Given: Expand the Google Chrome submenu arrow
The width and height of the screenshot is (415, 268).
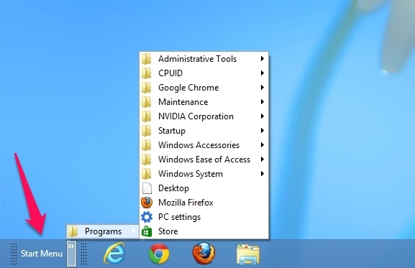Looking at the screenshot, I should (263, 88).
